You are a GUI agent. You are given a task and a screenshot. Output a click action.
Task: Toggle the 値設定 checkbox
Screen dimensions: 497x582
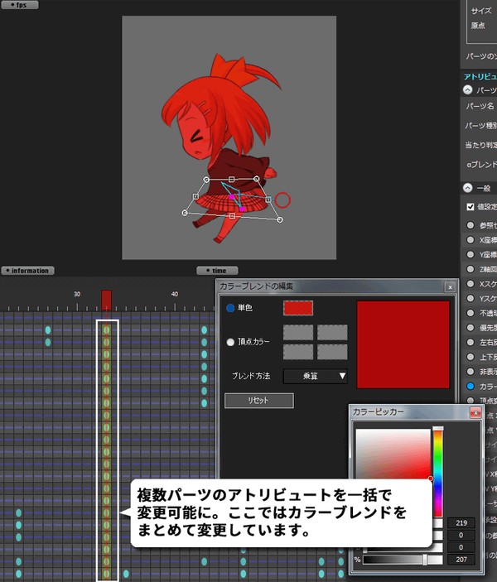click(470, 207)
